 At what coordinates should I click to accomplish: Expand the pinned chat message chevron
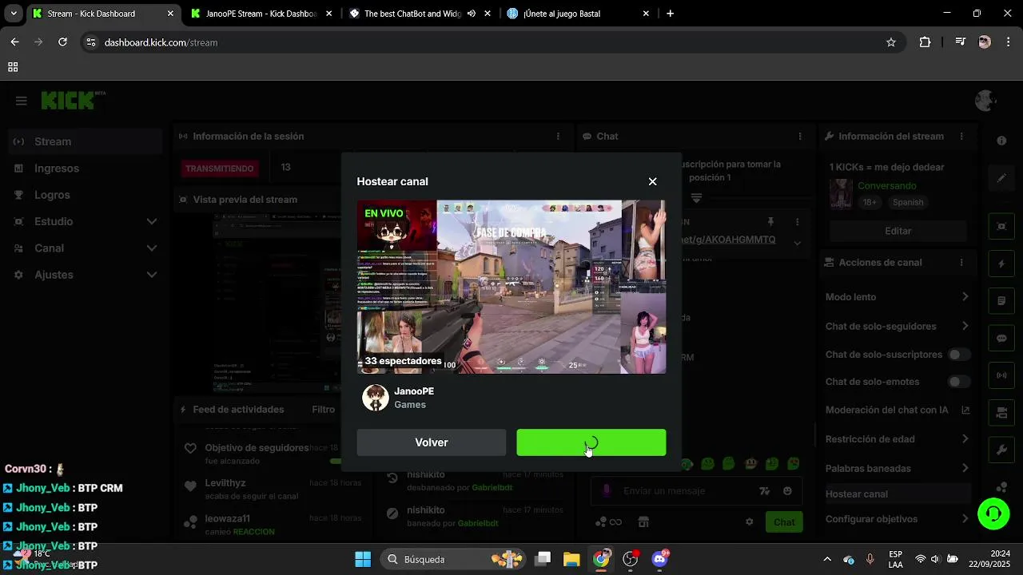[x=797, y=243]
